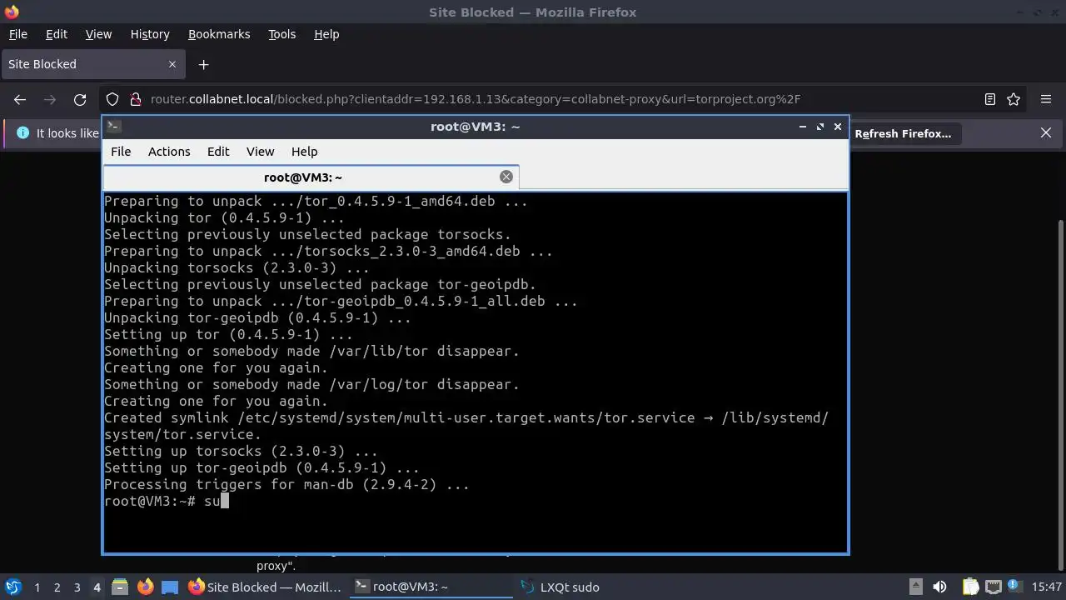Open Firefox File menu
The width and height of the screenshot is (1066, 600).
tap(17, 34)
